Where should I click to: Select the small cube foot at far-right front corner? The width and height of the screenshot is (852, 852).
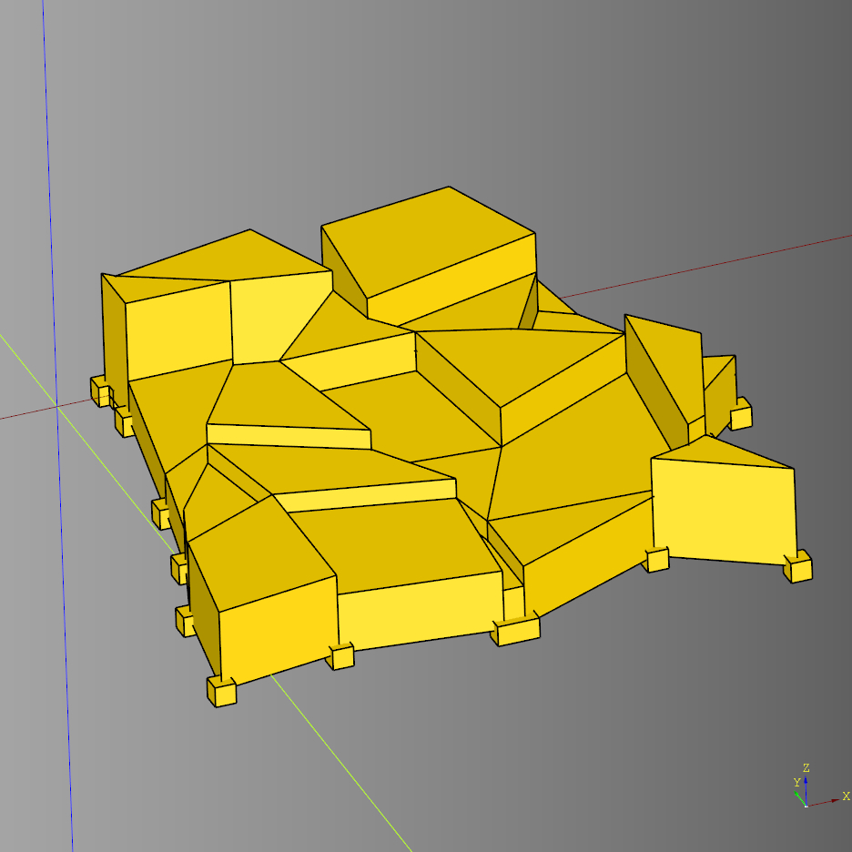click(798, 567)
